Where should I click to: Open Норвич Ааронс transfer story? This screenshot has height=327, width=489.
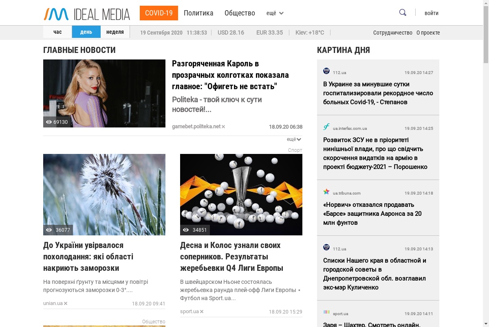click(x=372, y=213)
